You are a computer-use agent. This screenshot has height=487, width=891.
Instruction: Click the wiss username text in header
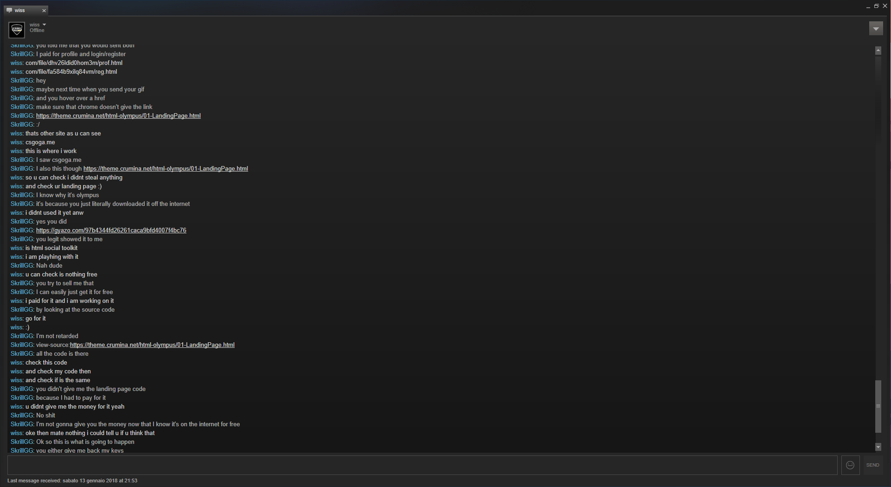pyautogui.click(x=35, y=25)
